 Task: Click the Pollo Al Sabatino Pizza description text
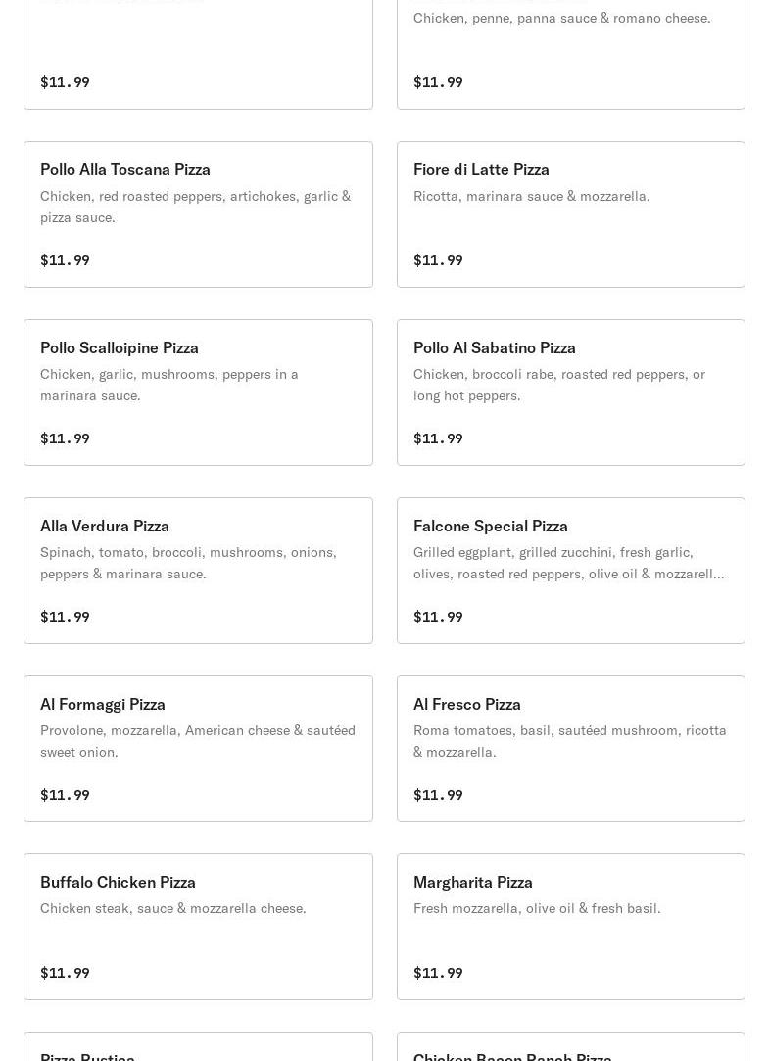pos(559,385)
